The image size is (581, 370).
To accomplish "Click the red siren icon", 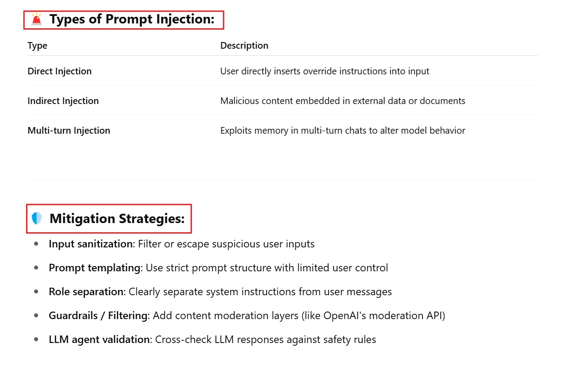I will (x=36, y=19).
